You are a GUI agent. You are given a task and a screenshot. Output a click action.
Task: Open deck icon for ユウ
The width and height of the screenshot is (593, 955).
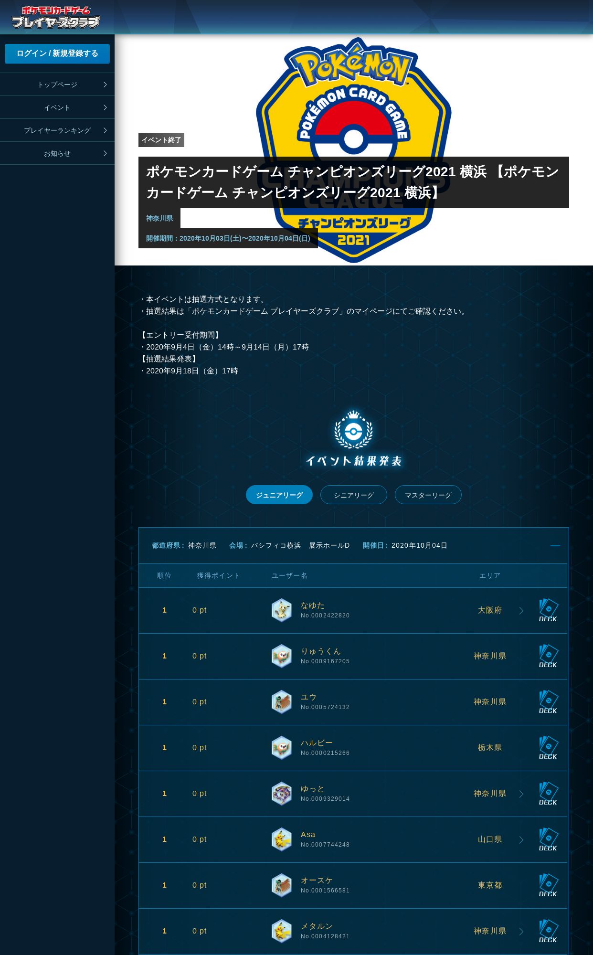click(x=548, y=702)
